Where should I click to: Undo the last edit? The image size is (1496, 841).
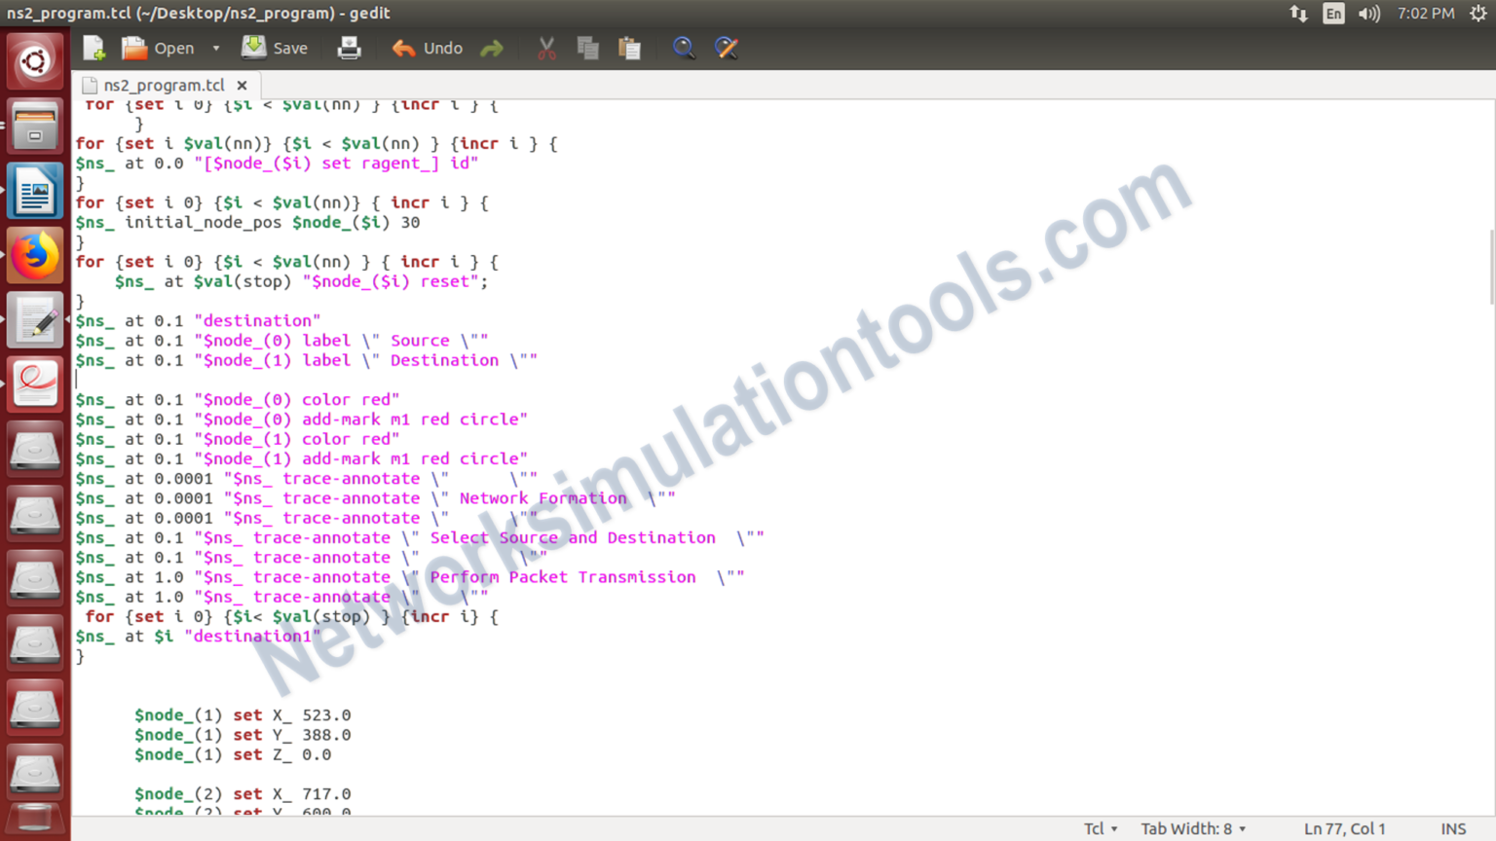click(427, 47)
